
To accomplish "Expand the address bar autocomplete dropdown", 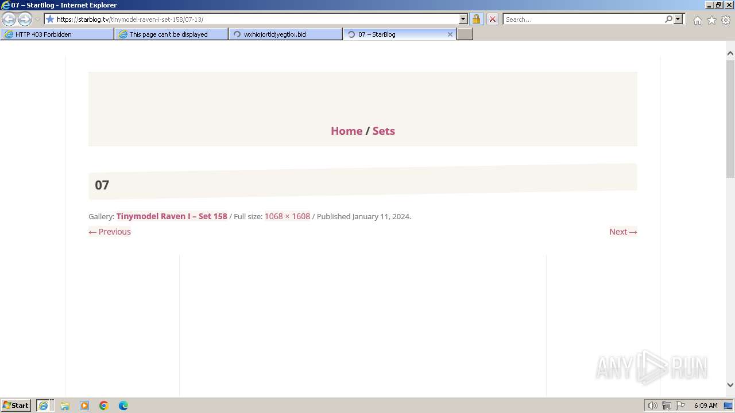I will tap(463, 19).
